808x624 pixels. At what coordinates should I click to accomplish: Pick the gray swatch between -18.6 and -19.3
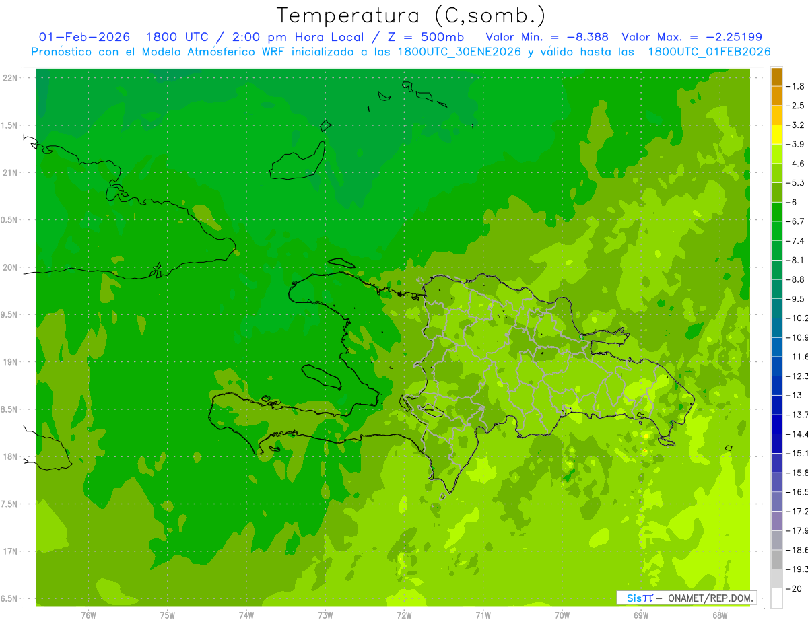776,559
